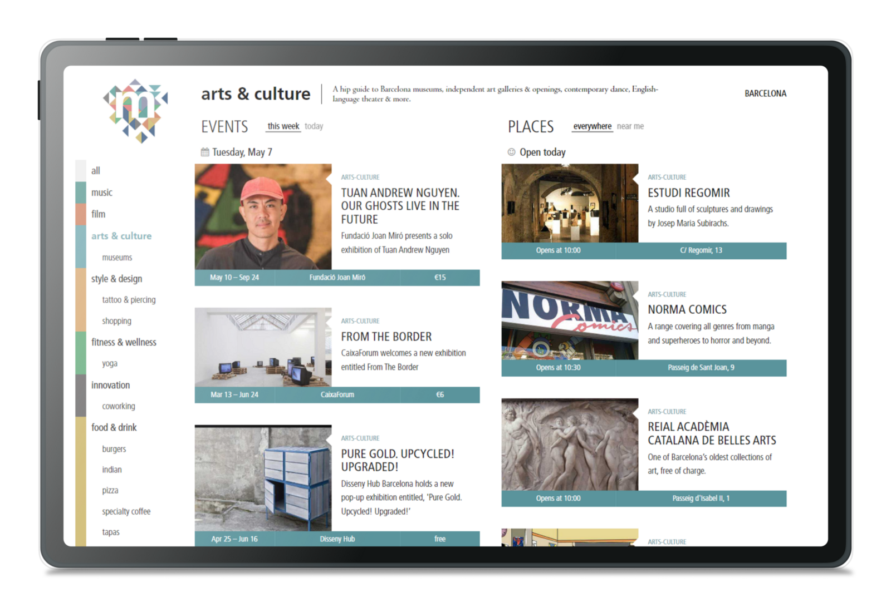Click the '€6' price cell

click(440, 394)
